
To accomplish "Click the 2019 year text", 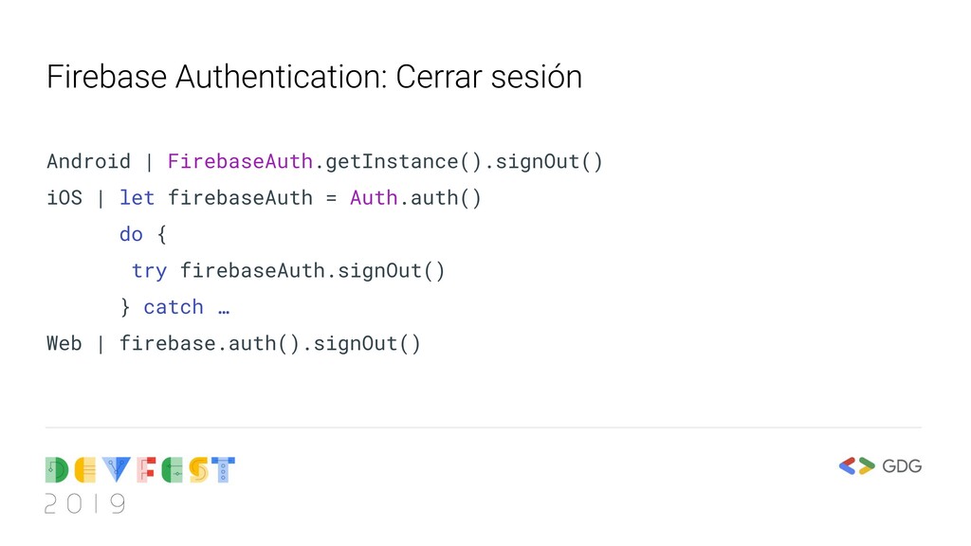I will pyautogui.click(x=84, y=504).
